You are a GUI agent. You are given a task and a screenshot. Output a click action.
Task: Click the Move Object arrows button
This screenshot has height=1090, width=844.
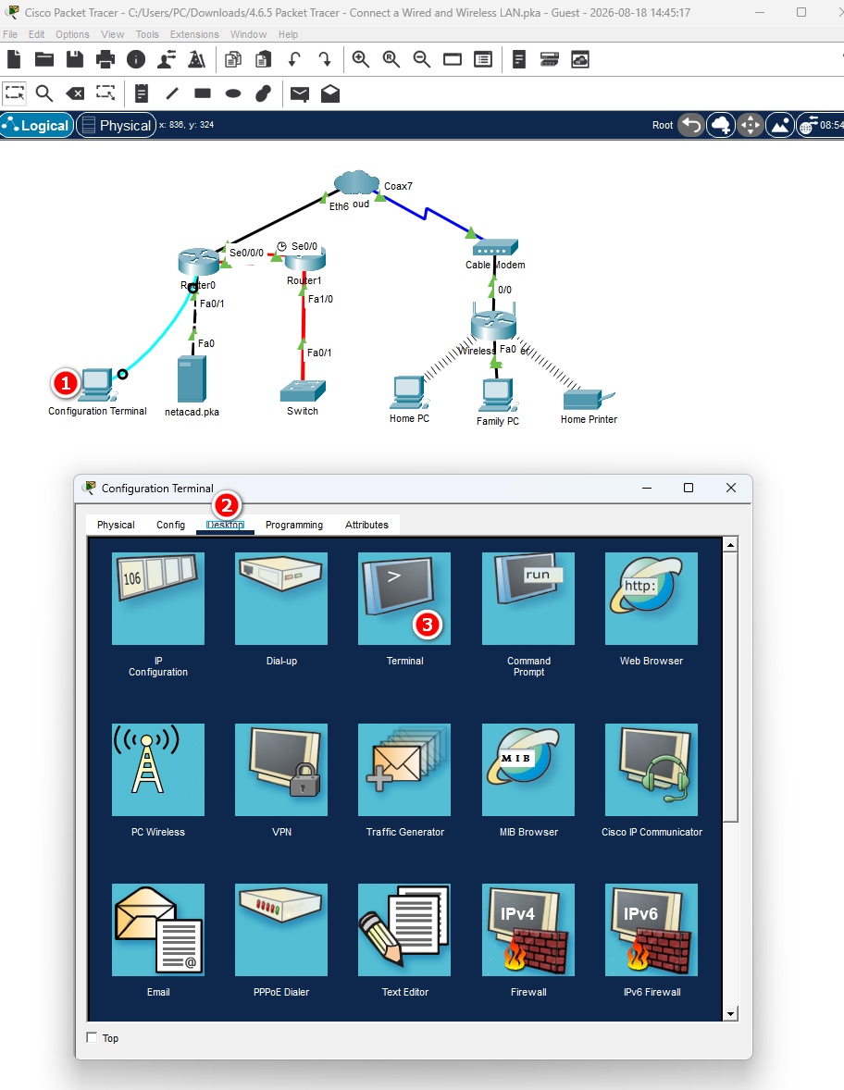pyautogui.click(x=751, y=125)
